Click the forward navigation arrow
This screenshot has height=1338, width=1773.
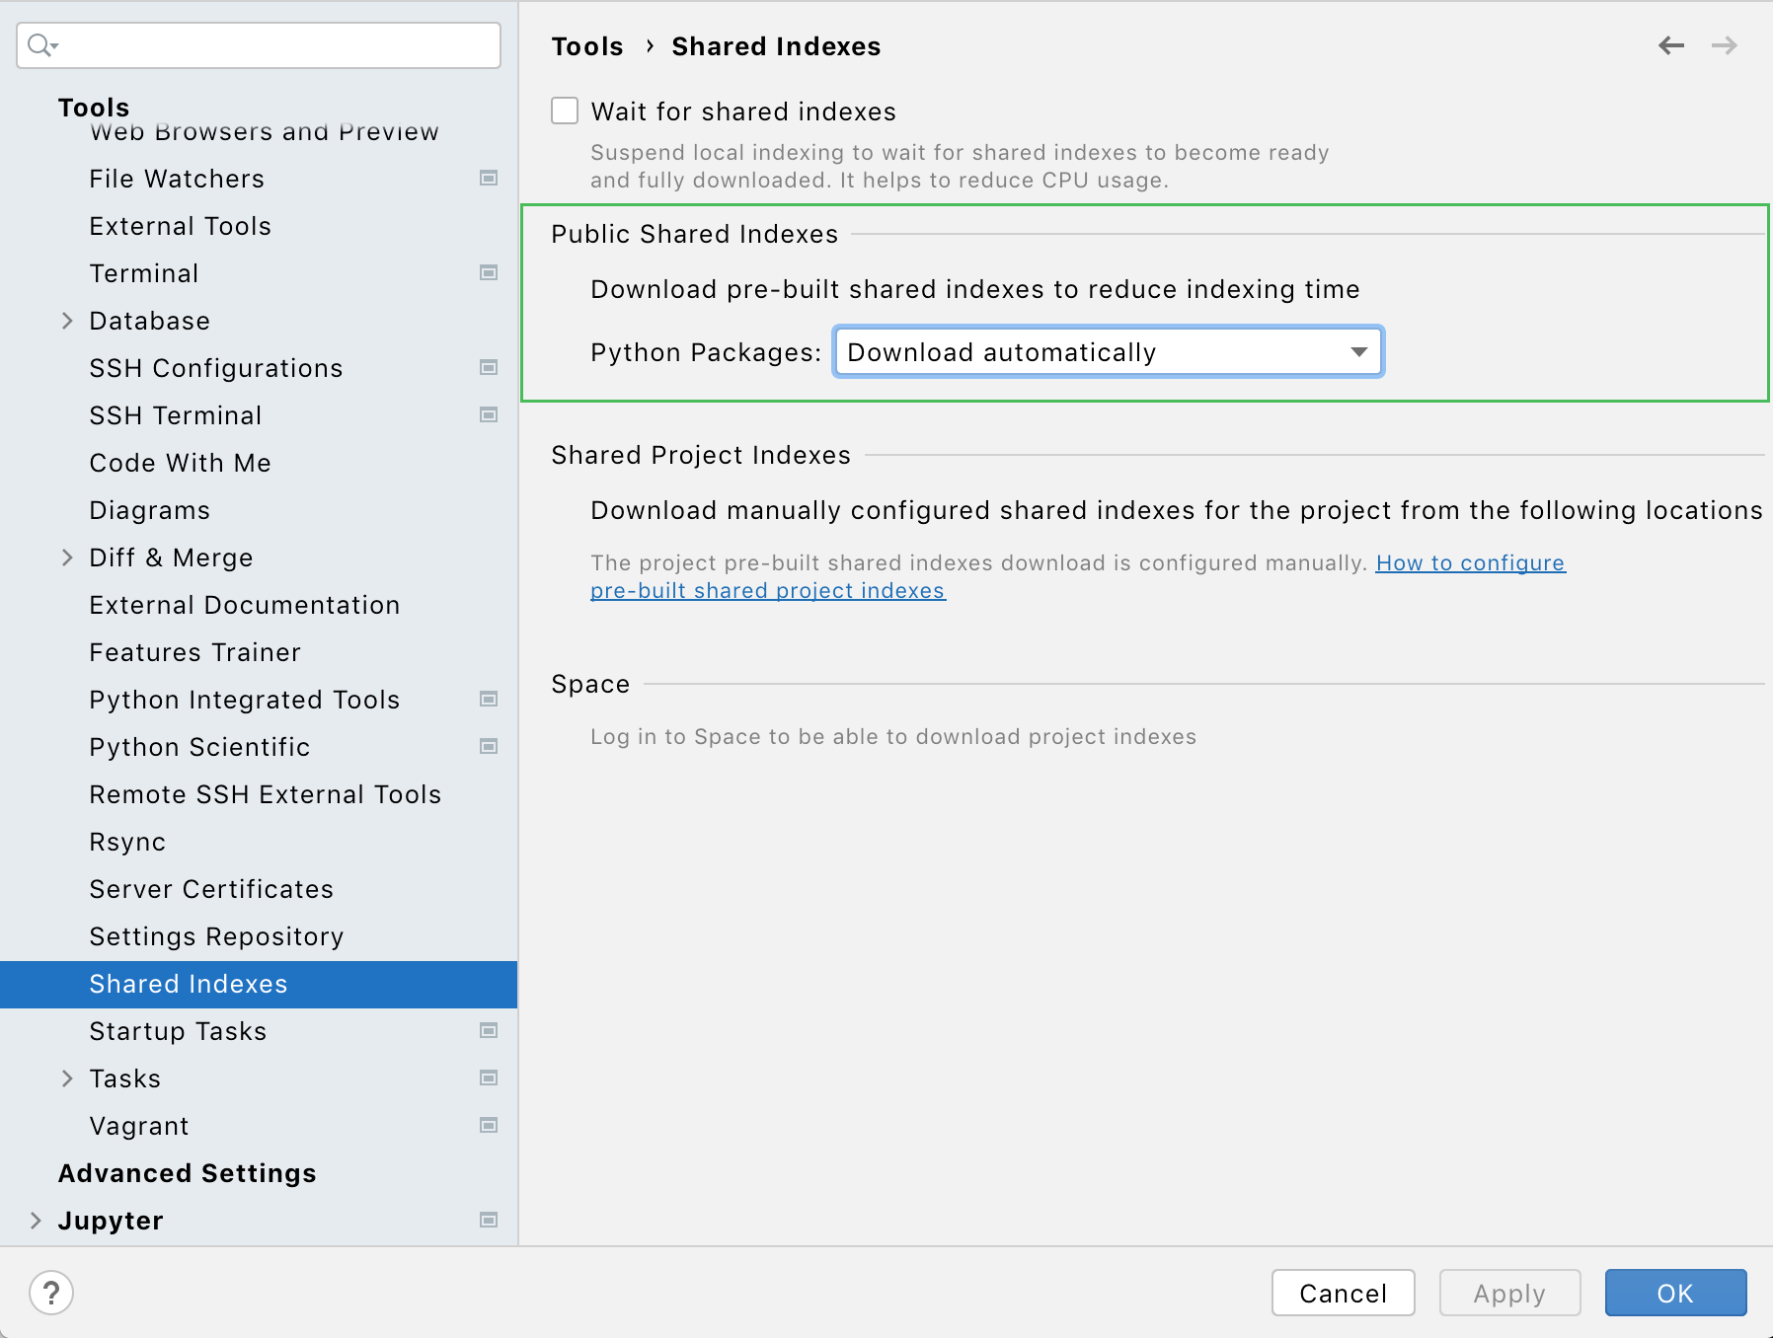[x=1726, y=45]
